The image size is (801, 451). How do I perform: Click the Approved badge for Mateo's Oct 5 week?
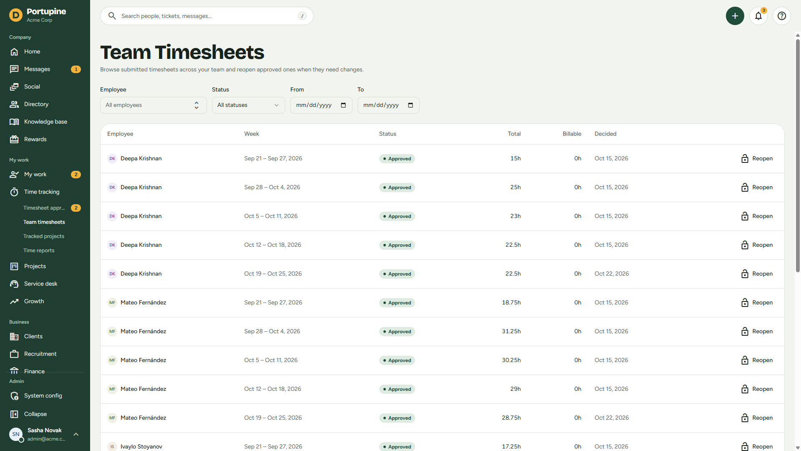pos(397,360)
